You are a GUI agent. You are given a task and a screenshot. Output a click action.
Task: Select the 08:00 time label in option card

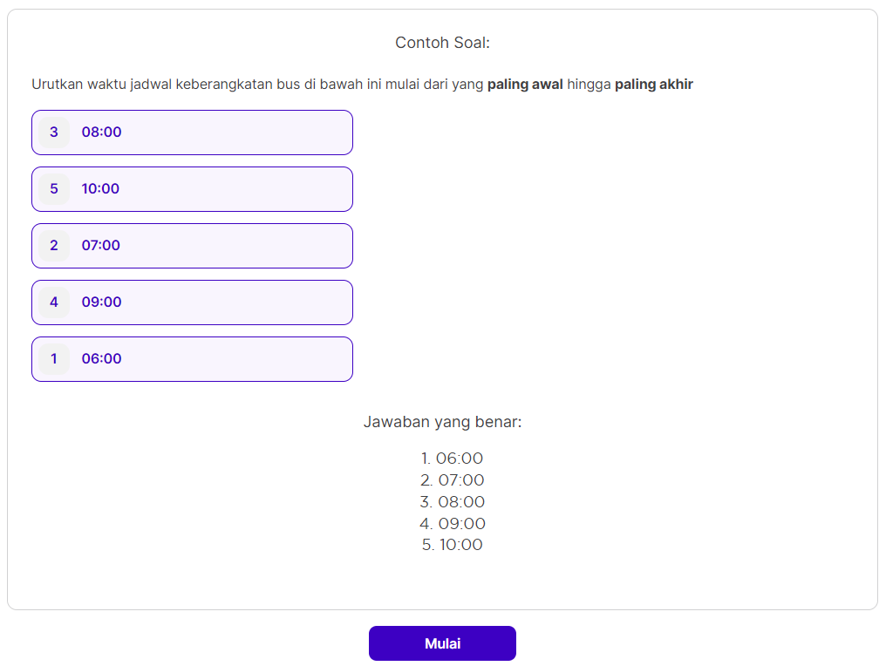(102, 133)
